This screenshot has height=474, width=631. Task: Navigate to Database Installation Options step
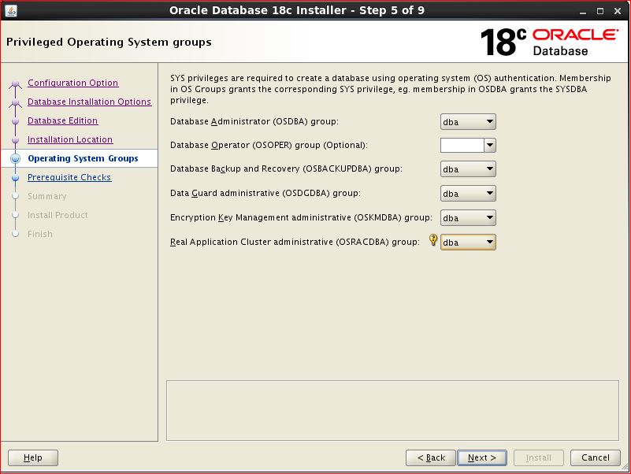point(89,102)
